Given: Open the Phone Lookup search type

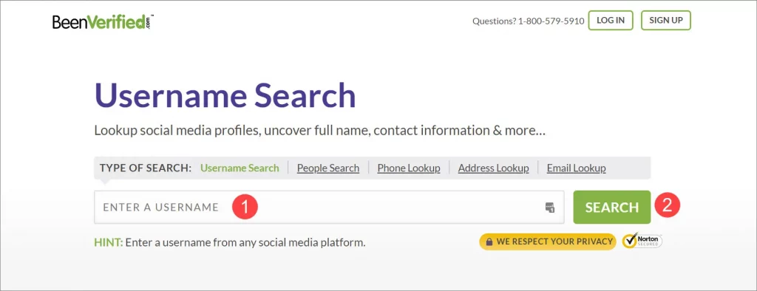Looking at the screenshot, I should pyautogui.click(x=408, y=168).
